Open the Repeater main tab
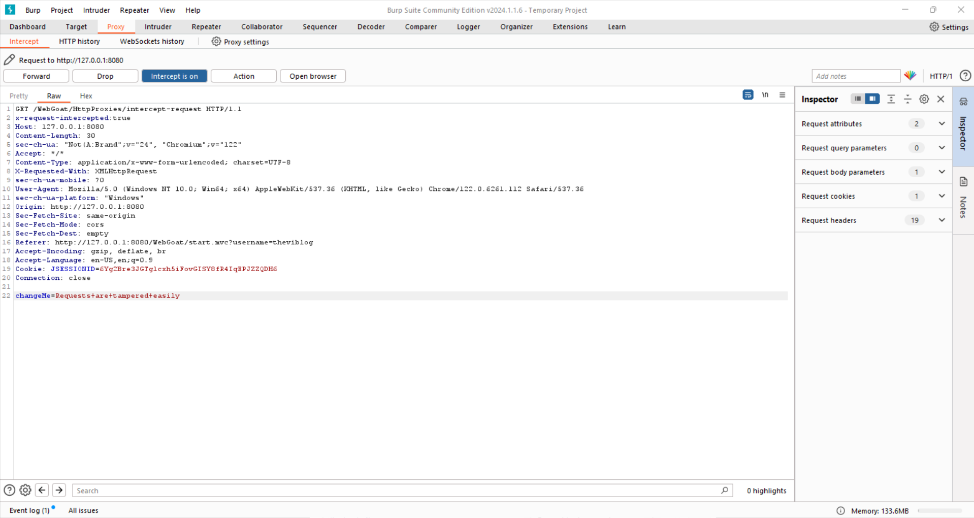This screenshot has width=974, height=518. [206, 27]
